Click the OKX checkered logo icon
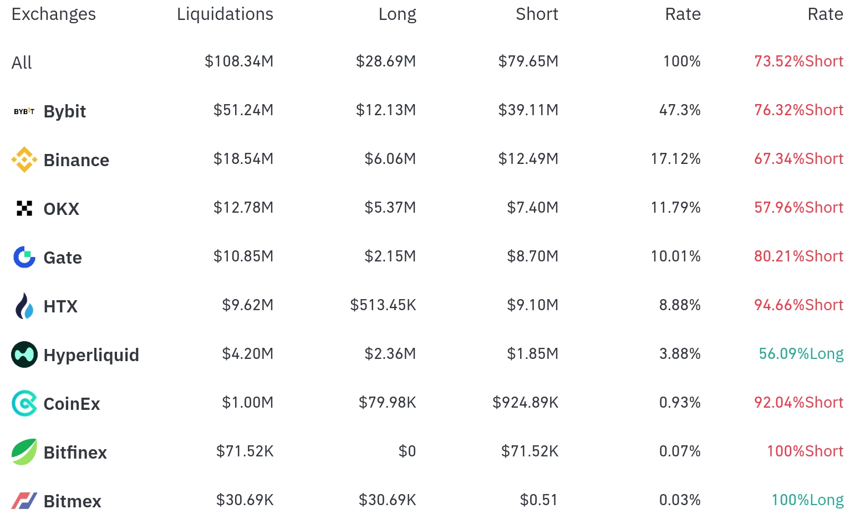Screen dimensions: 855x514 (24, 208)
